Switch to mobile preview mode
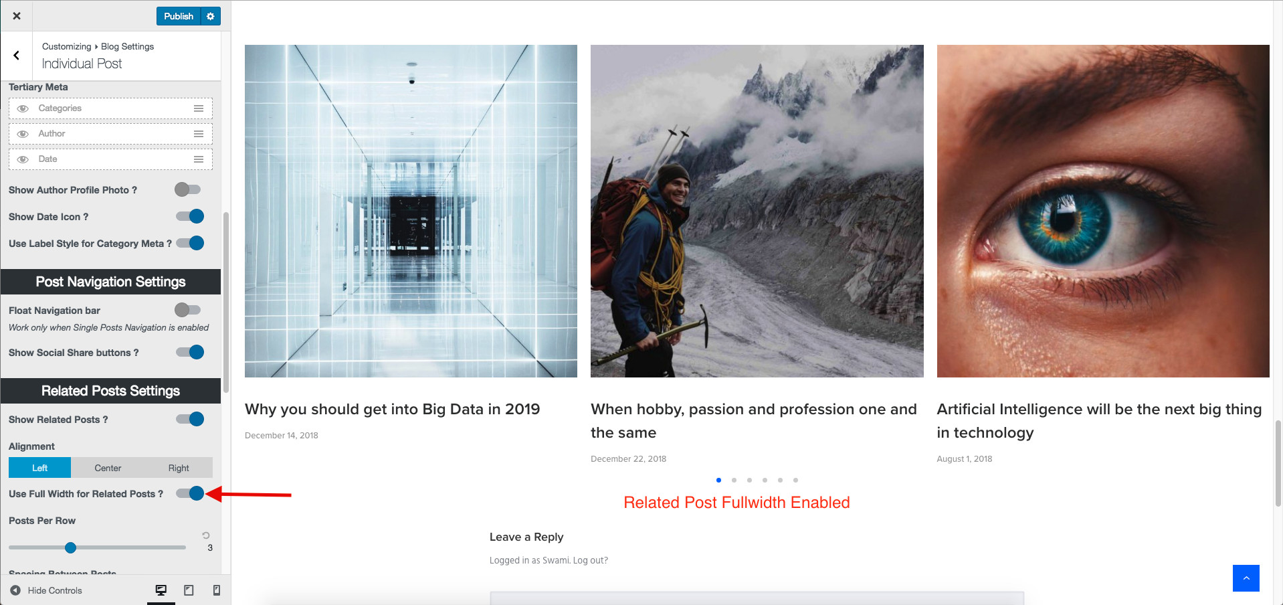 pos(216,590)
